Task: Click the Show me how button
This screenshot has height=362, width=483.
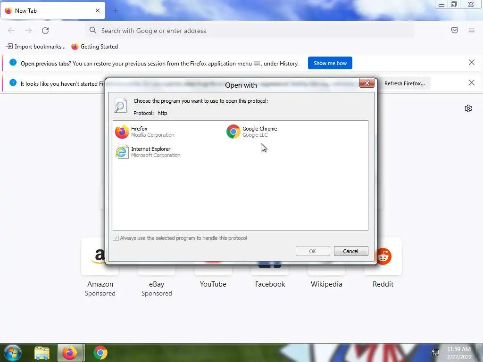Action: coord(330,63)
